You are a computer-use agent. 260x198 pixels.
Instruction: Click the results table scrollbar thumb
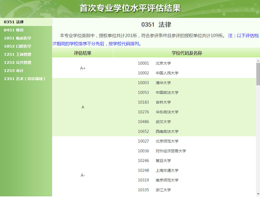coord(258,74)
